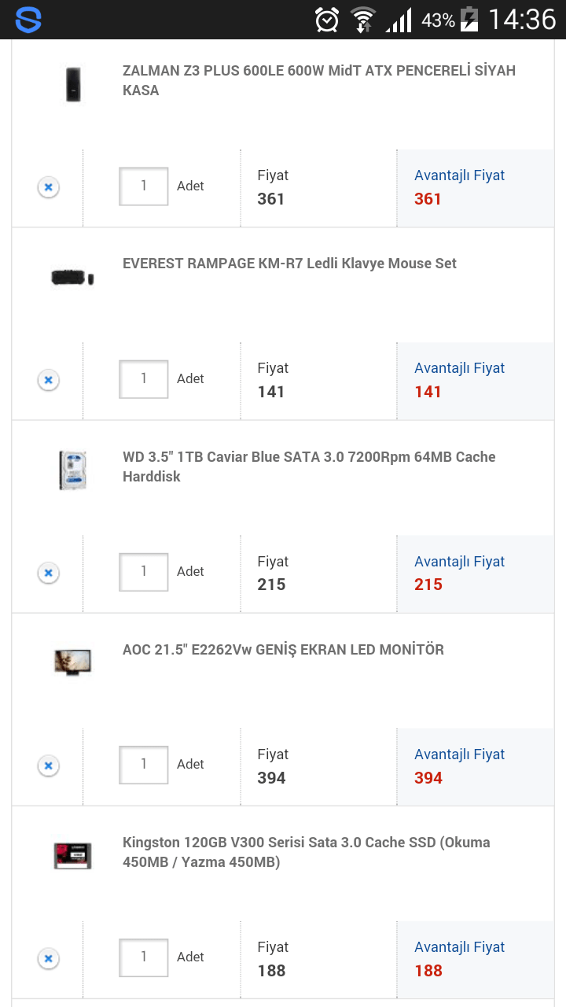Tap the Wi-Fi status icon
The image size is (566, 1007).
point(363,20)
